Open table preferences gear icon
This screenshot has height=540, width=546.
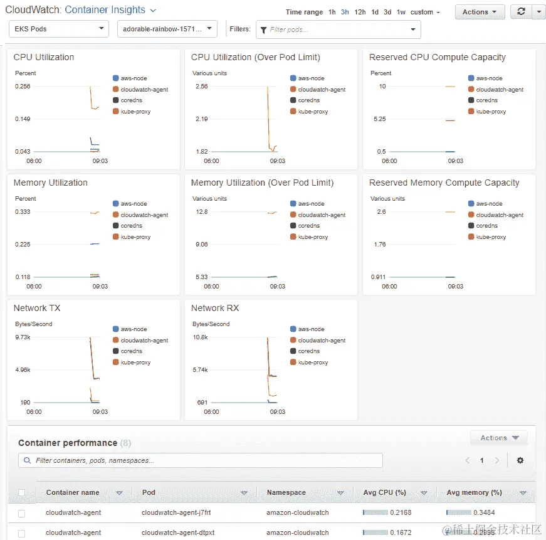[520, 460]
